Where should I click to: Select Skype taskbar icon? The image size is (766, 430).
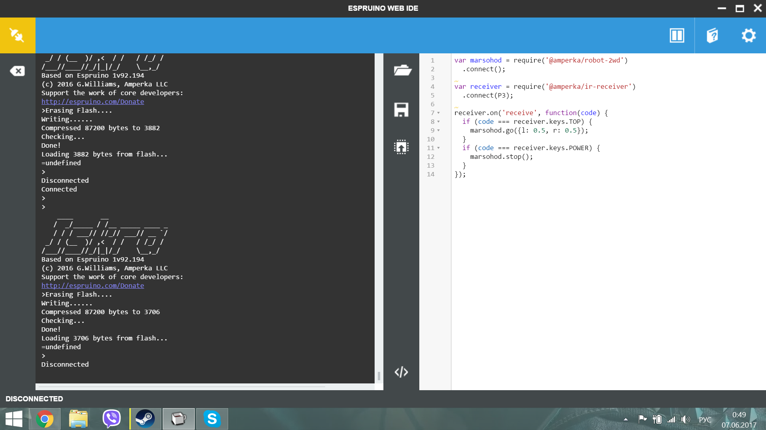212,419
